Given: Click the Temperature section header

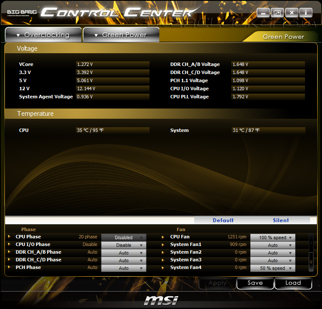Looking at the screenshot, I should (x=35, y=114).
